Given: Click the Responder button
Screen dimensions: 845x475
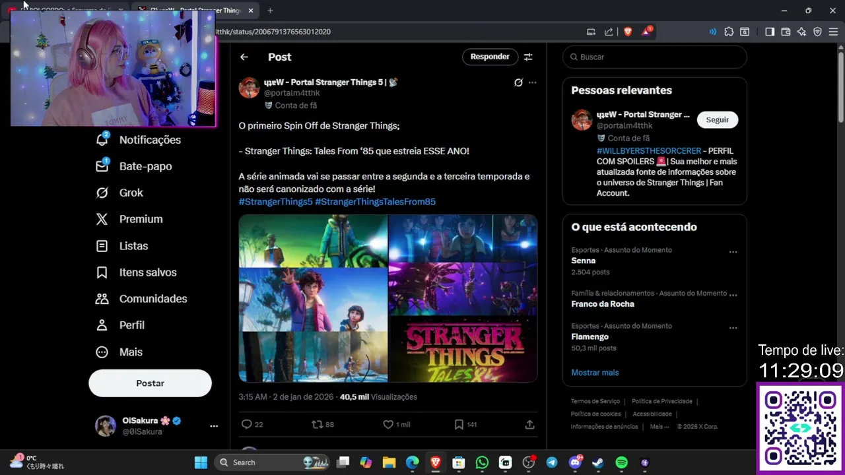Looking at the screenshot, I should 490,57.
